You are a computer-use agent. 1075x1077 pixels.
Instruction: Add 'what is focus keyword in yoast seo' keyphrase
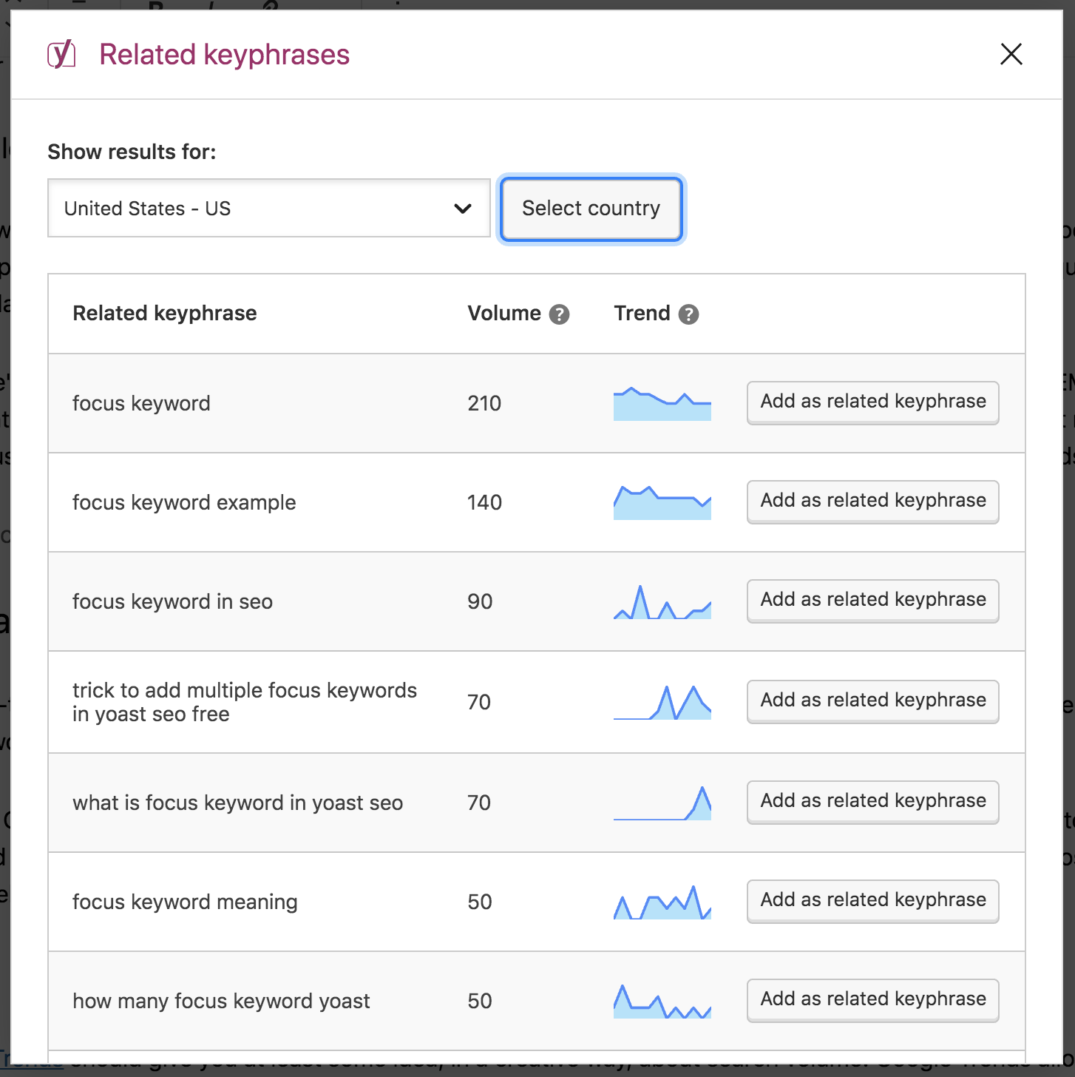point(872,801)
